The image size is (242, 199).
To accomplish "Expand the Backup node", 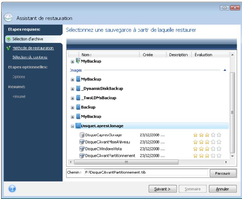I will (72, 108).
